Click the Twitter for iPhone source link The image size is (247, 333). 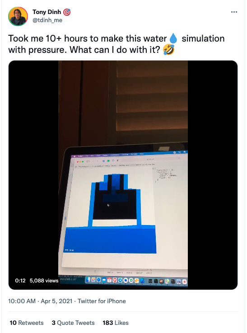102,301
